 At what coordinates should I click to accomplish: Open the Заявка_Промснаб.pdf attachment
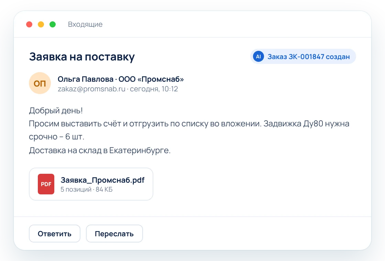point(91,184)
